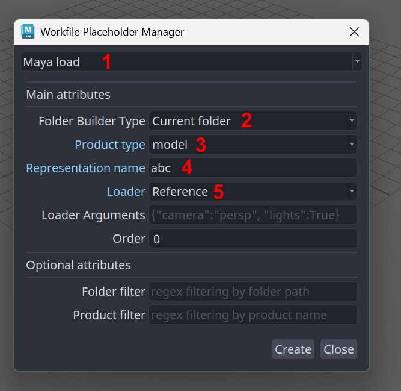Click the Optional attributes section header
Screen dimensions: 401x391
click(x=78, y=265)
